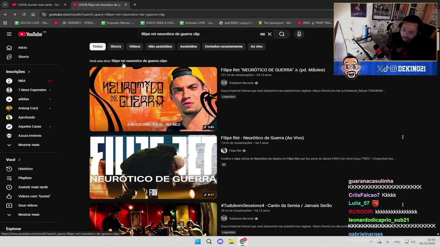Open the Neurótico de Guerra orange thumbnail
Image resolution: width=440 pixels, height=247 pixels.
coord(153,99)
